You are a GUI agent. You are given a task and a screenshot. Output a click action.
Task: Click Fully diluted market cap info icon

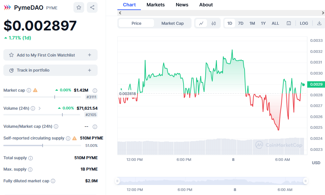point(53,181)
